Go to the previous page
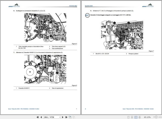 click(41, 117)
